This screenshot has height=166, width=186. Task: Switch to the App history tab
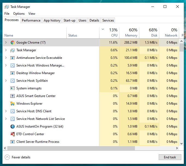[52, 20]
